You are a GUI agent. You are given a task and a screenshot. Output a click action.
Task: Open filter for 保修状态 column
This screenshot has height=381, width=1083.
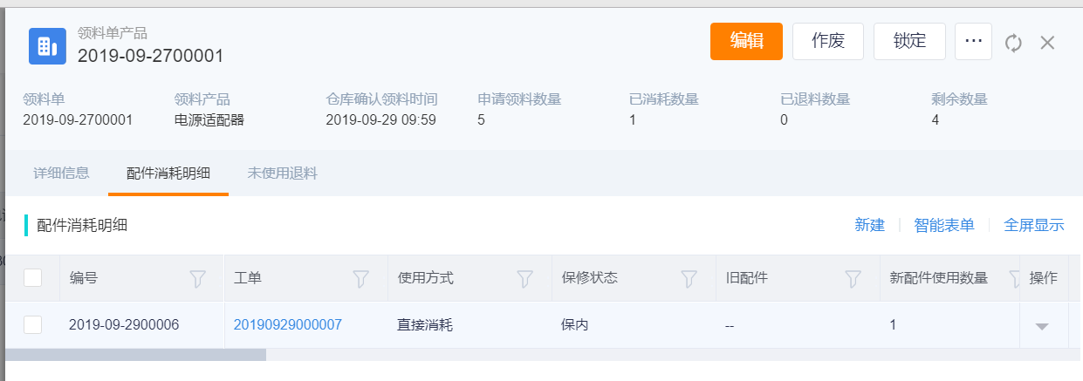689,278
